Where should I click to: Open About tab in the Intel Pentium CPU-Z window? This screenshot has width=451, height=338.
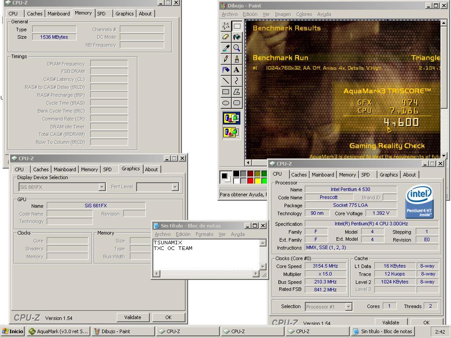[409, 174]
